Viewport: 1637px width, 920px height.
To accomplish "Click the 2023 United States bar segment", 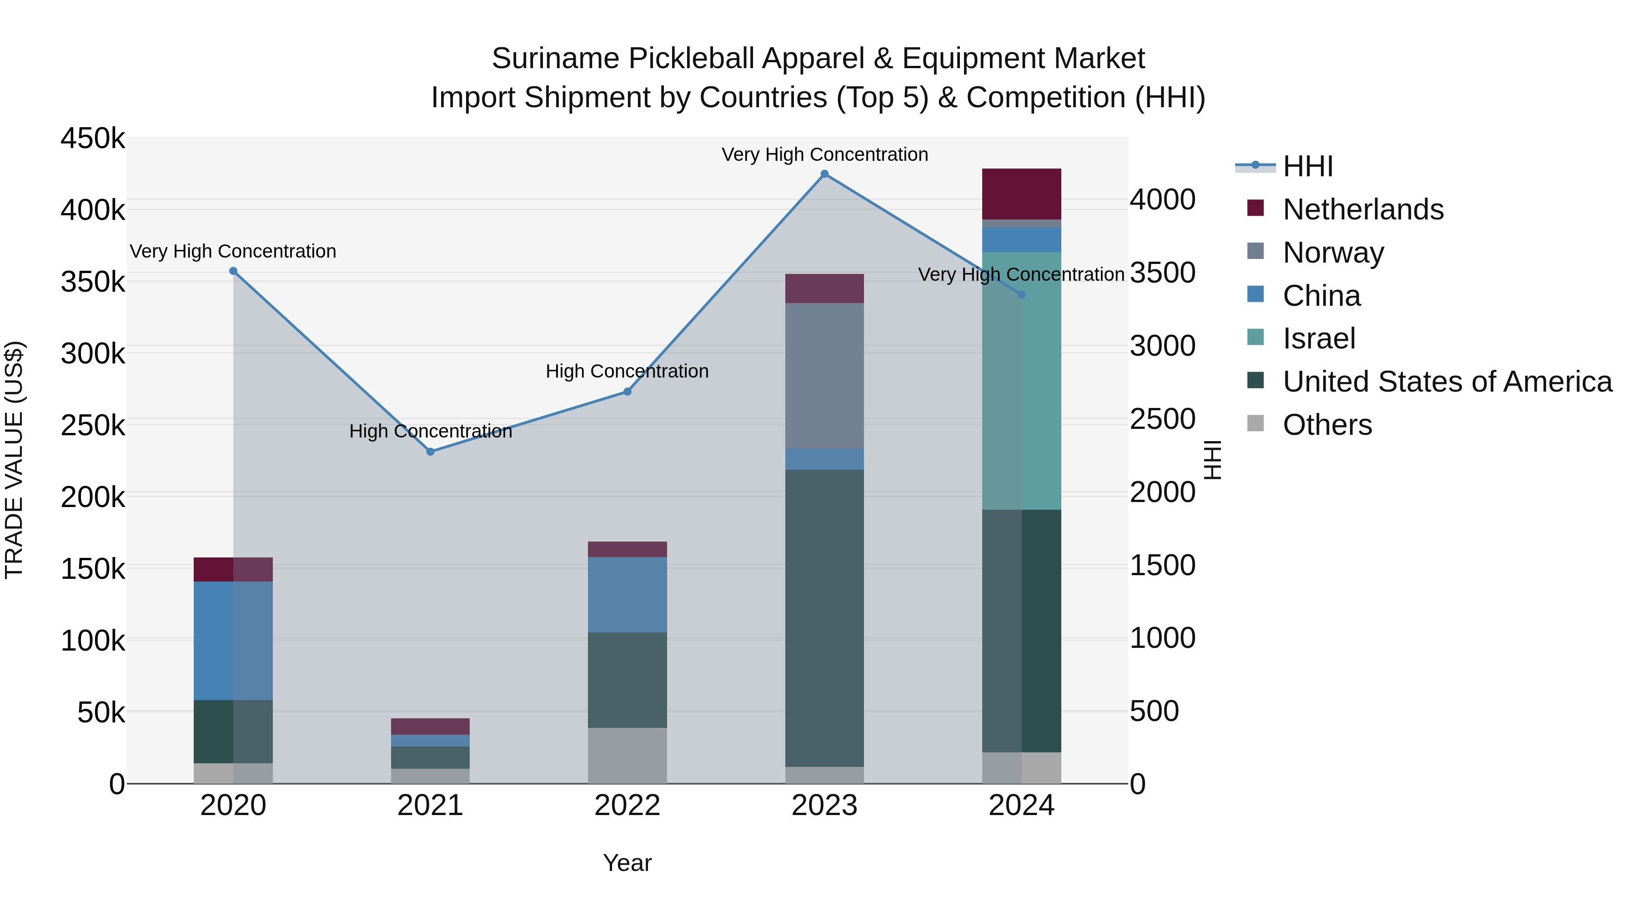I will [x=825, y=618].
